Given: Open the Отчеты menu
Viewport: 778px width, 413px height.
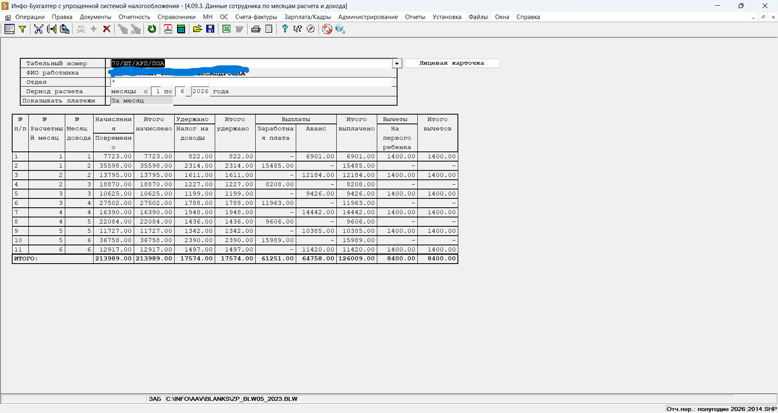Looking at the screenshot, I should (x=415, y=17).
